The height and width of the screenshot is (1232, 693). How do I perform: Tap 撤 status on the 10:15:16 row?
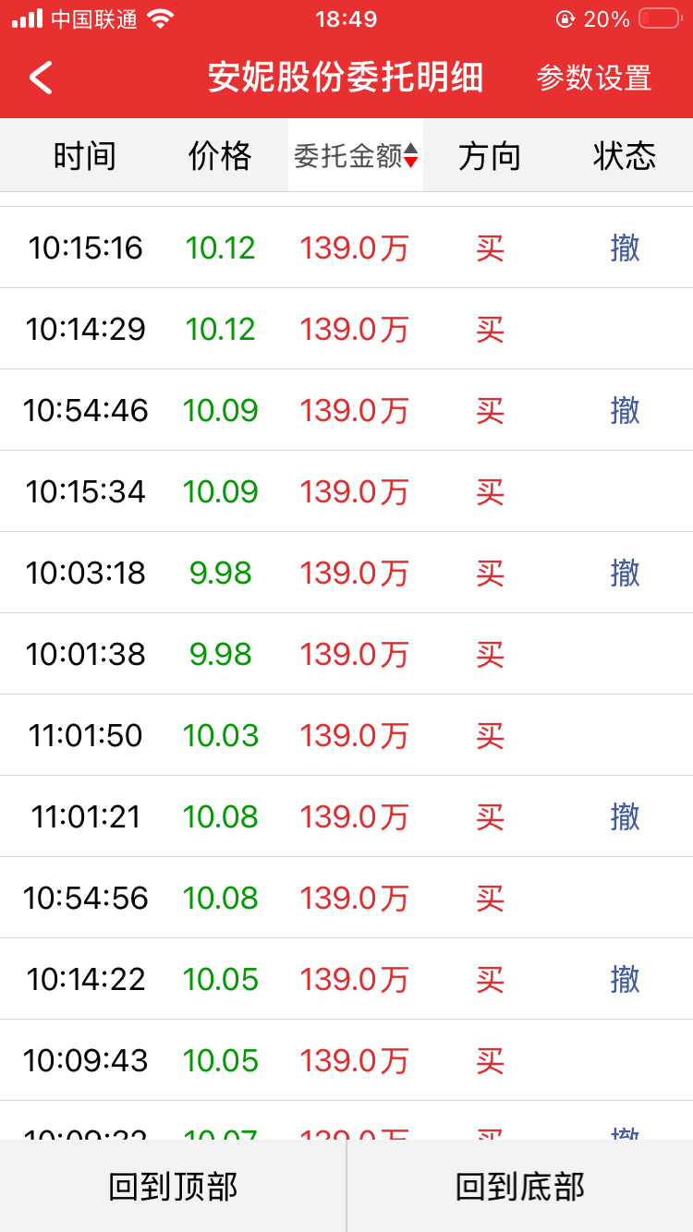coord(625,248)
